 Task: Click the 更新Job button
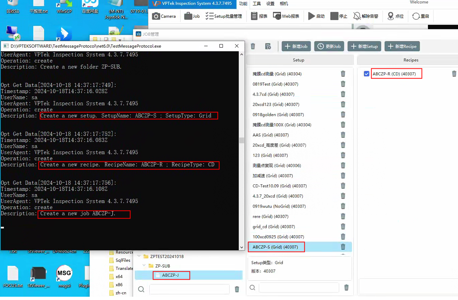coord(329,46)
